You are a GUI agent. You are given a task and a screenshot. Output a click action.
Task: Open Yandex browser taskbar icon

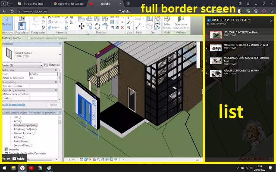(22, 168)
